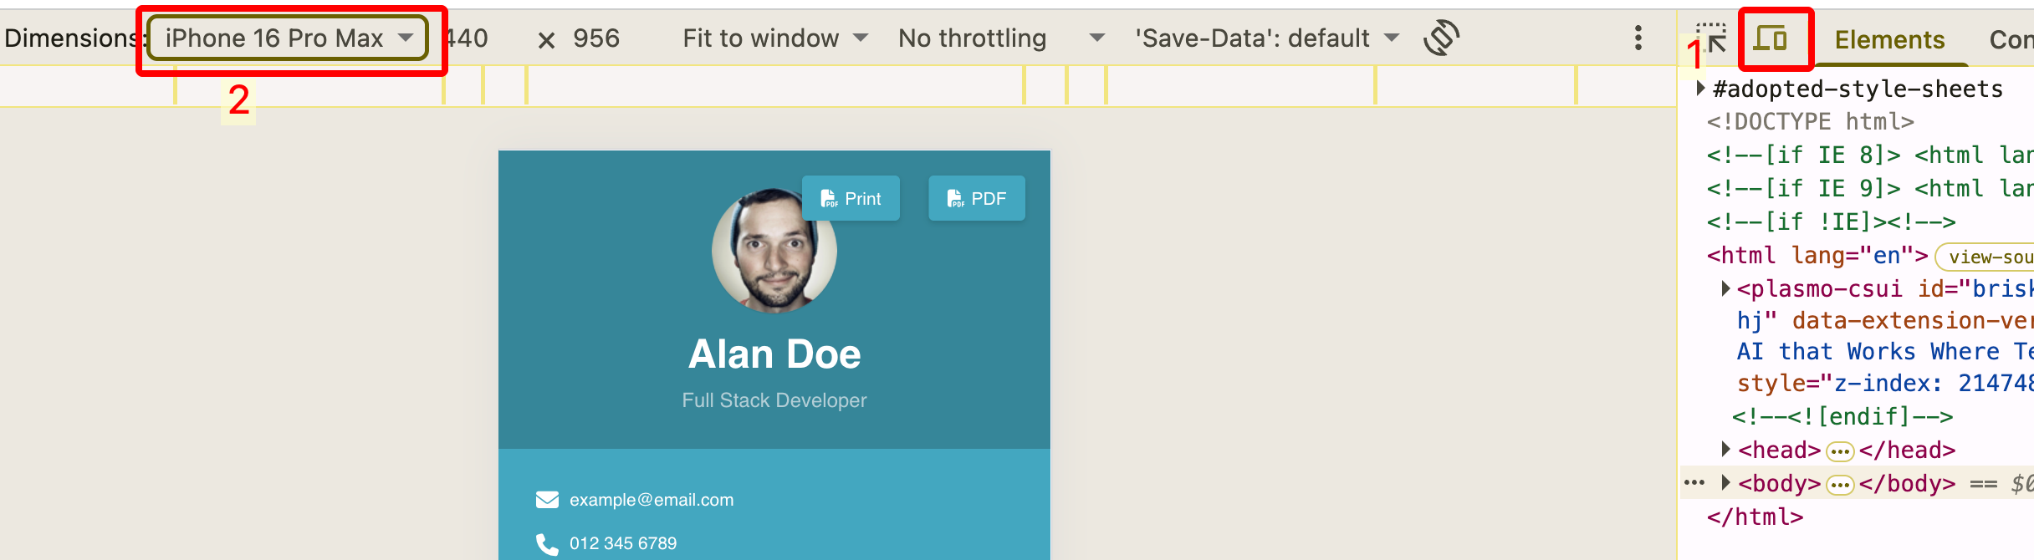Click the envelope icon beside the email
The image size is (2034, 560).
tap(547, 500)
